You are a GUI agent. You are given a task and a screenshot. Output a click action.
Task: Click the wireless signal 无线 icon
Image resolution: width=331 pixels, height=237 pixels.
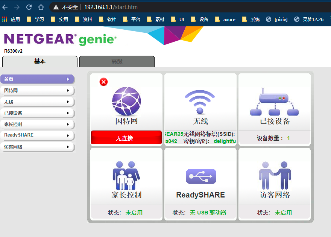coord(200,102)
